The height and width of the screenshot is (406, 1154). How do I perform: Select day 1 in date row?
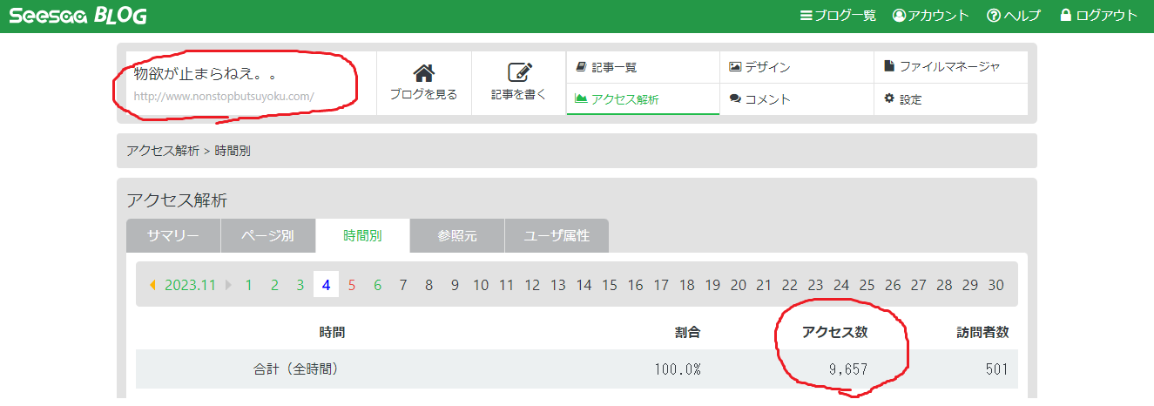point(249,285)
